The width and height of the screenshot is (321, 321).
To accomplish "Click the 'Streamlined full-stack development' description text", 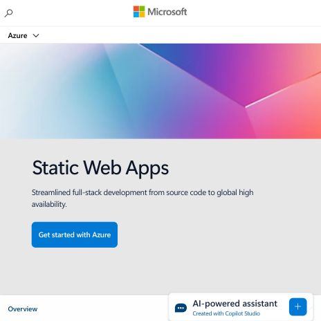I will pos(143,199).
